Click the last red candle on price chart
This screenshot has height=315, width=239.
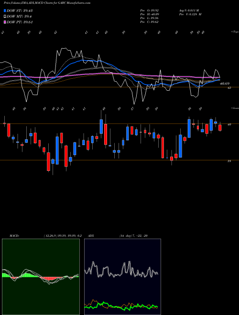pyautogui.click(x=220, y=127)
